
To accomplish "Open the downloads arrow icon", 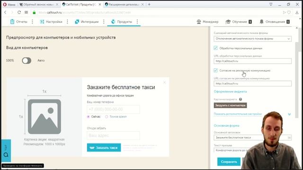I will [x=297, y=12].
